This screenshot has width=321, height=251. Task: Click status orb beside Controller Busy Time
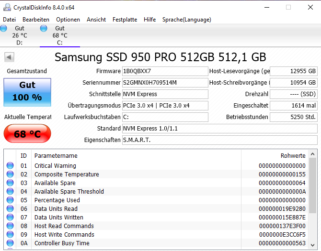click(10, 243)
